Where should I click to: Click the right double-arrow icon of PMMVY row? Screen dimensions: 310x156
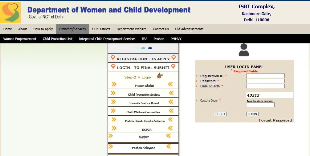pyautogui.click(x=169, y=136)
